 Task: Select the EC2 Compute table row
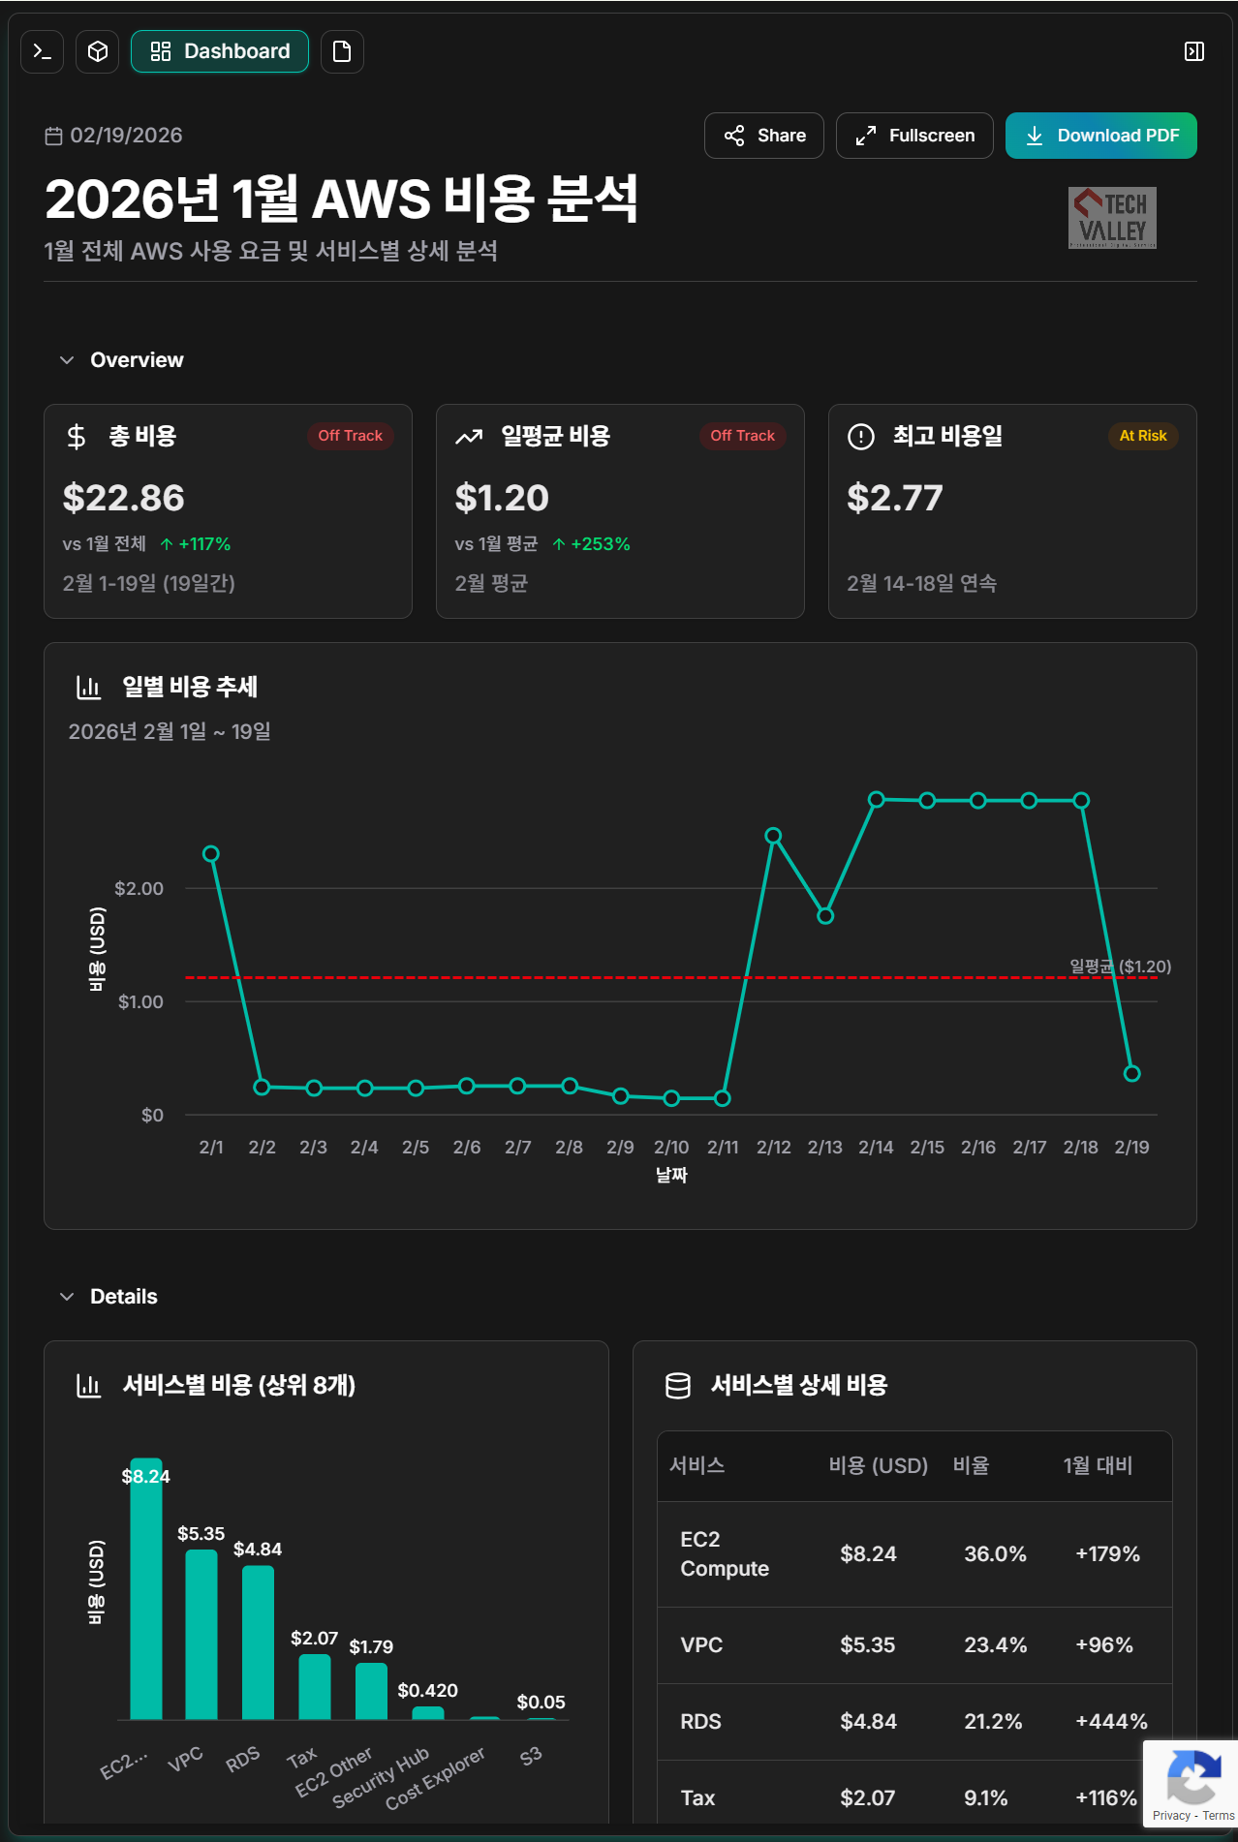pyautogui.click(x=914, y=1554)
